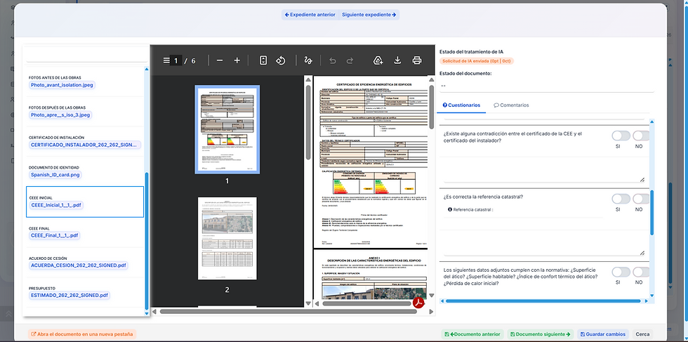
Task: Edit the PDF page number field
Action: click(176, 60)
